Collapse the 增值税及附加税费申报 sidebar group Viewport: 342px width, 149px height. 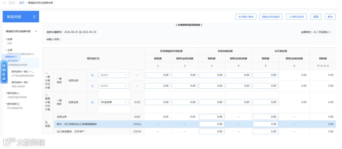36,31
